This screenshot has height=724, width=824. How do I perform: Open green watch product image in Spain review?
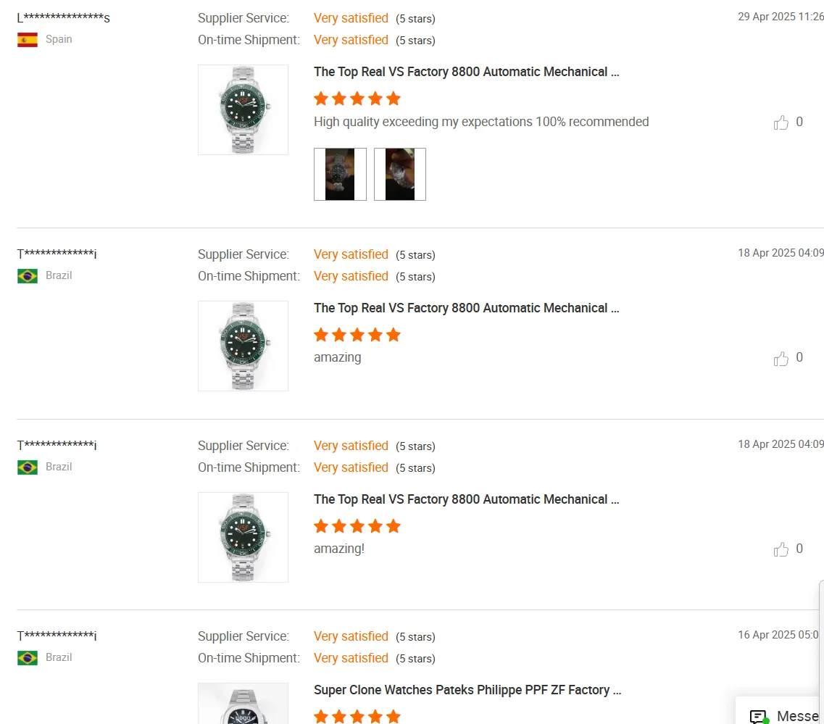point(243,109)
